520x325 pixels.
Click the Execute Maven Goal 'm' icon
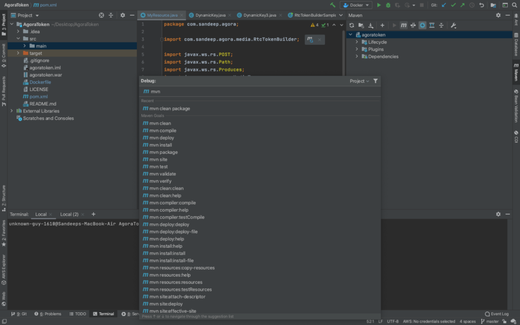pyautogui.click(x=403, y=25)
